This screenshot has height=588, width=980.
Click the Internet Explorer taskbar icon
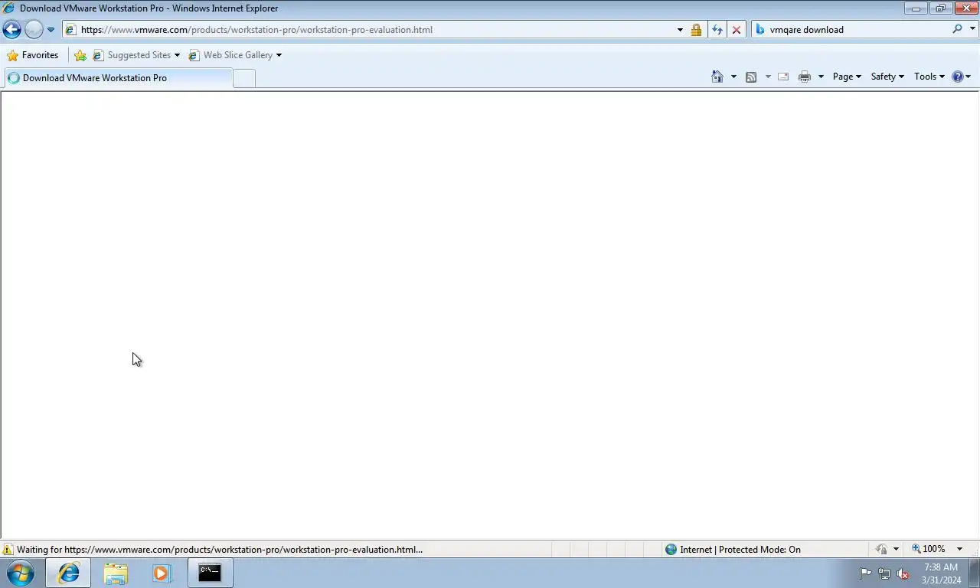[x=69, y=573]
